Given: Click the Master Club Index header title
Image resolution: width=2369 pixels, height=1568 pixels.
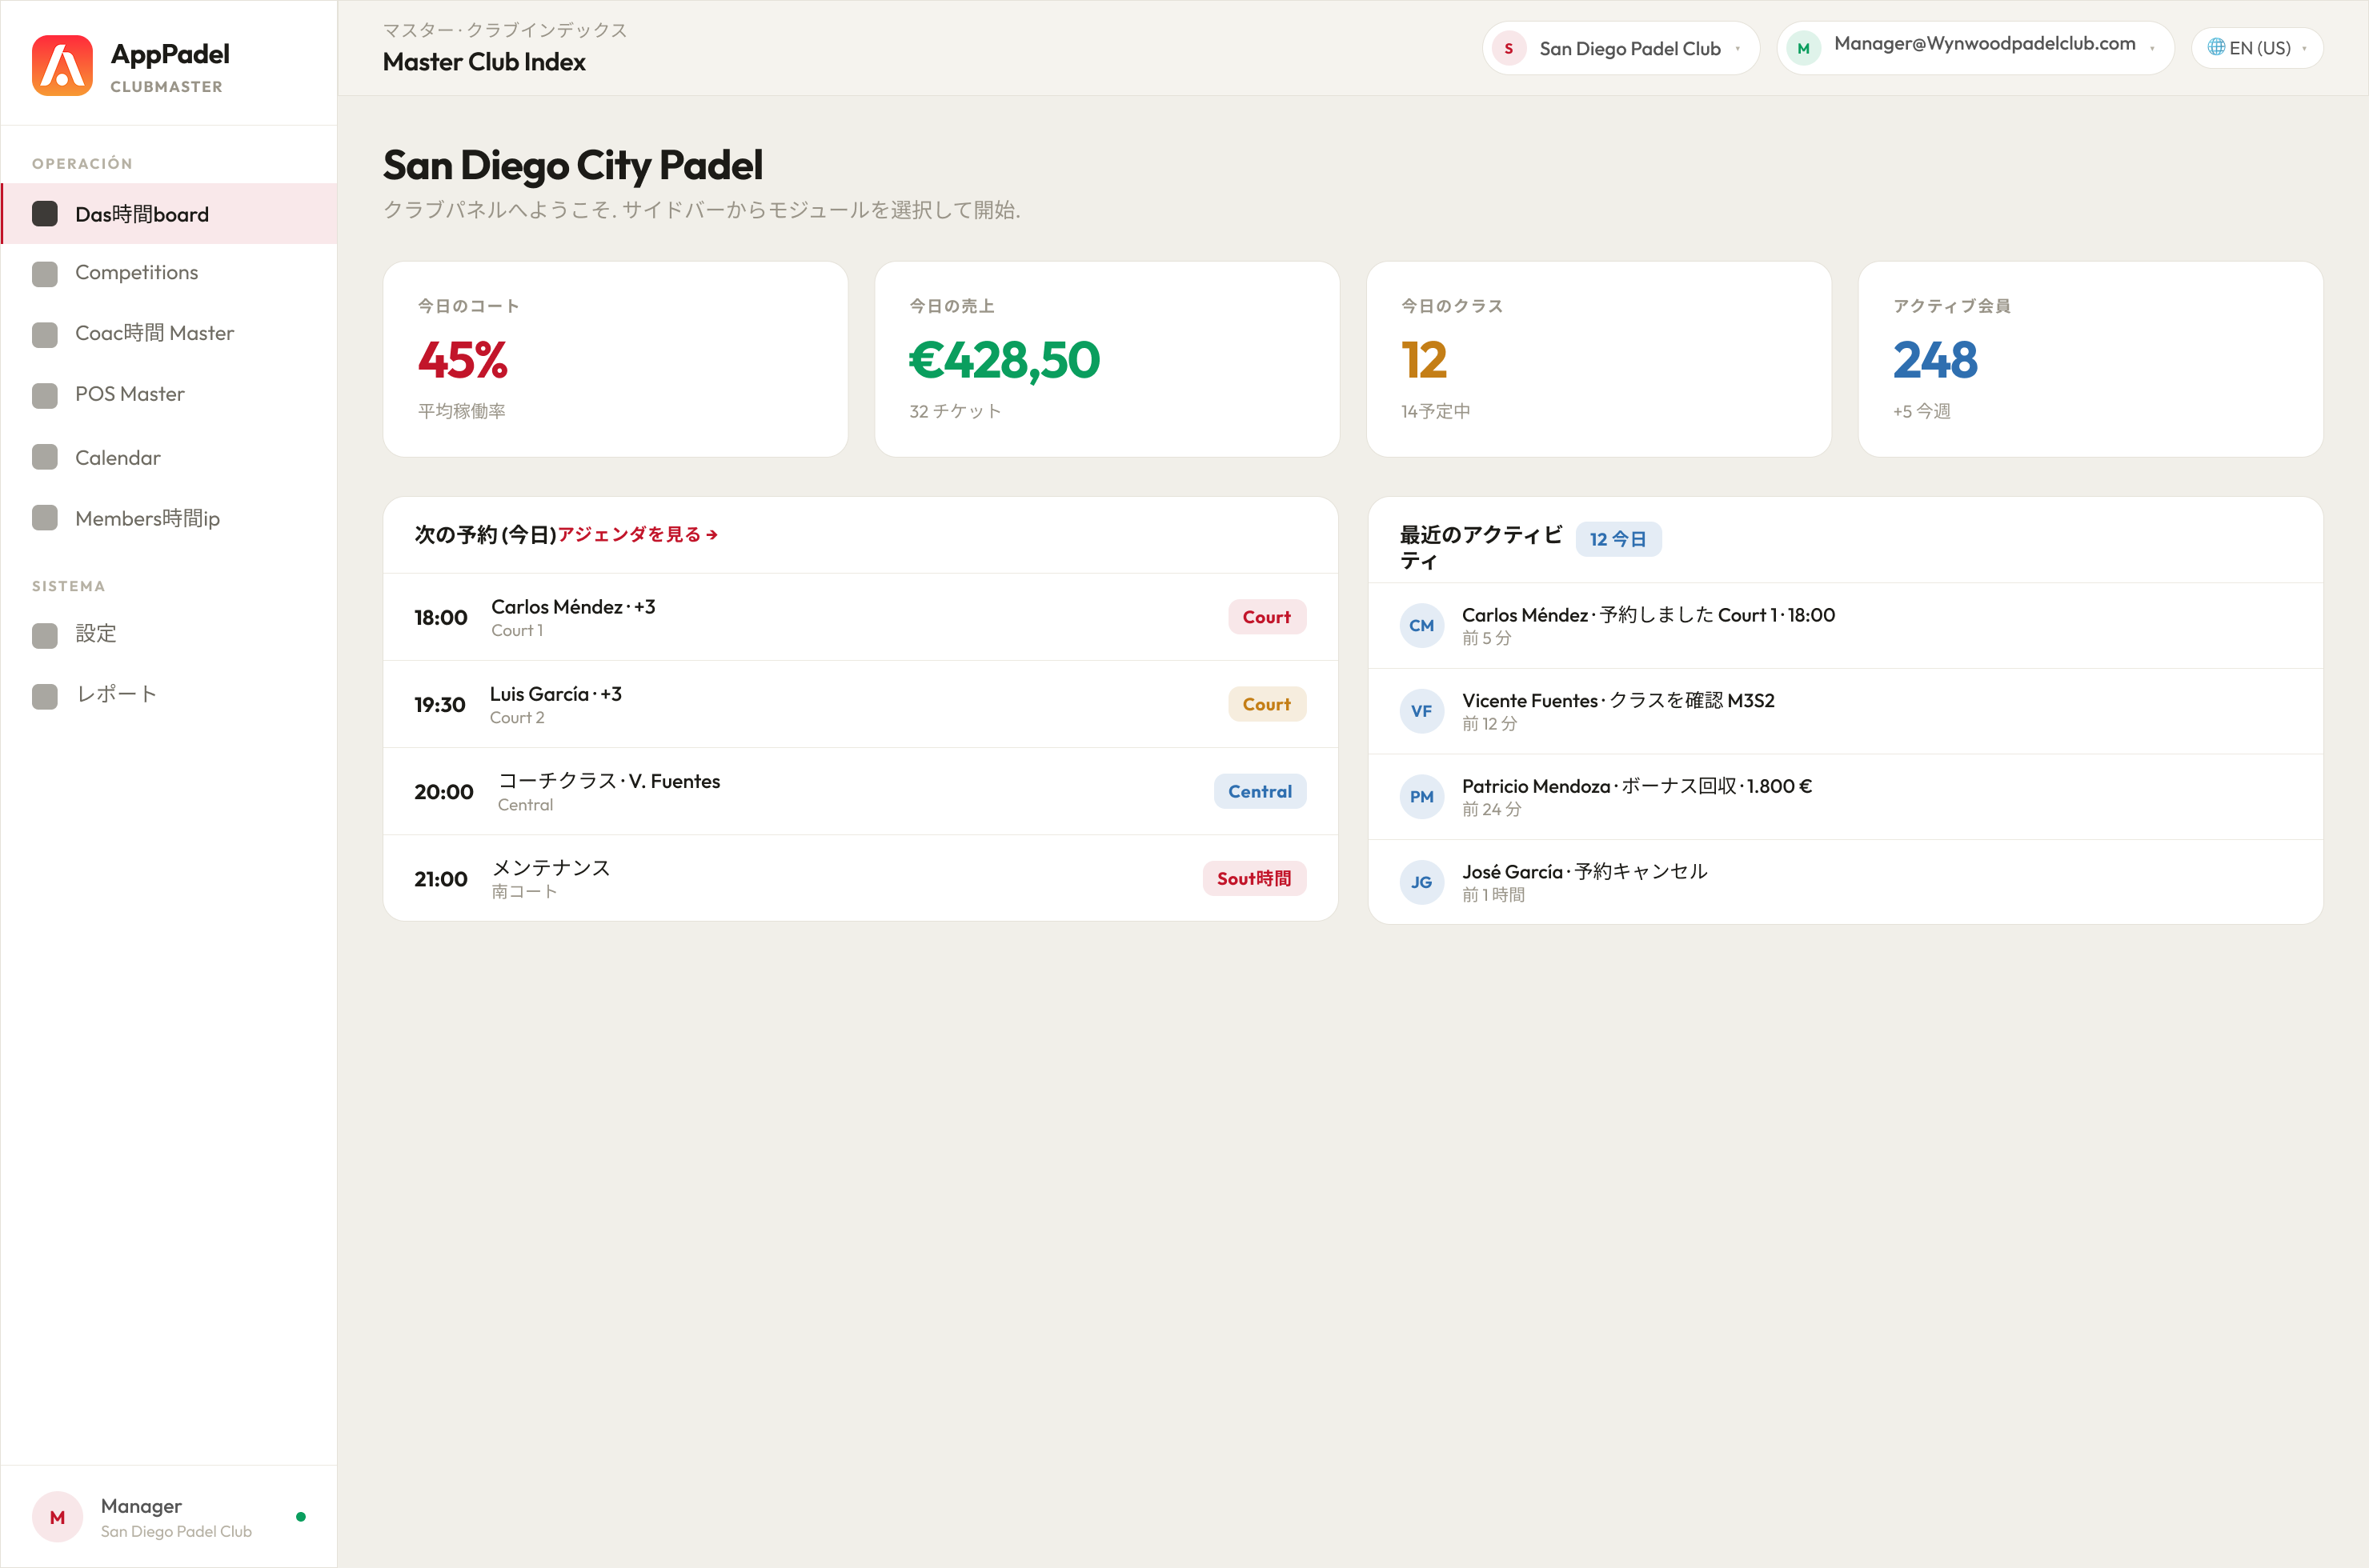Looking at the screenshot, I should pos(484,62).
